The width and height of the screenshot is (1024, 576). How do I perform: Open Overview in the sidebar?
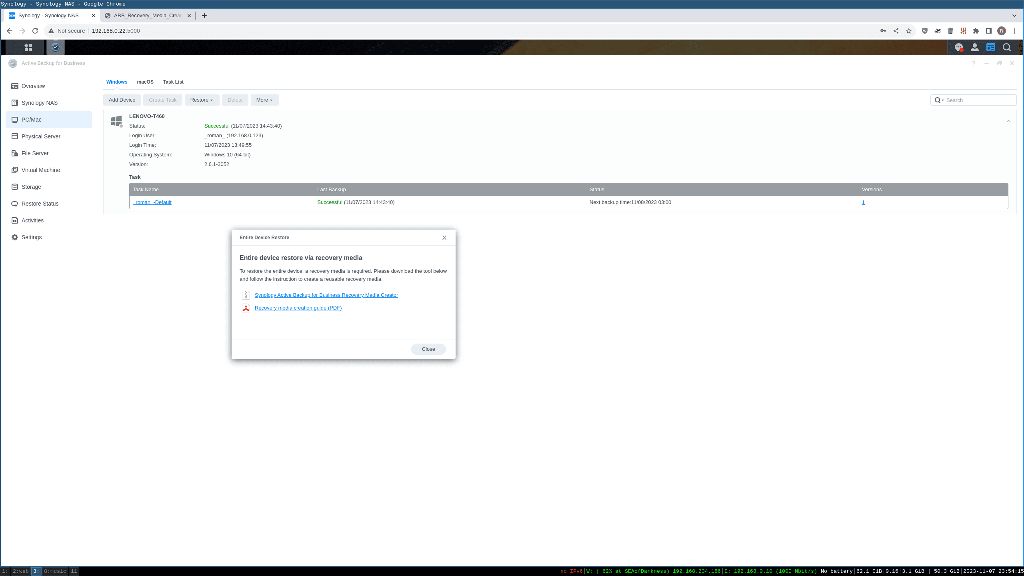click(x=49, y=86)
